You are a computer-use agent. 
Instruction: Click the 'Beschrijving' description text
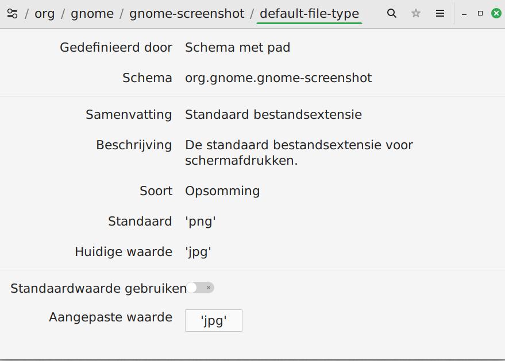pyautogui.click(x=299, y=153)
